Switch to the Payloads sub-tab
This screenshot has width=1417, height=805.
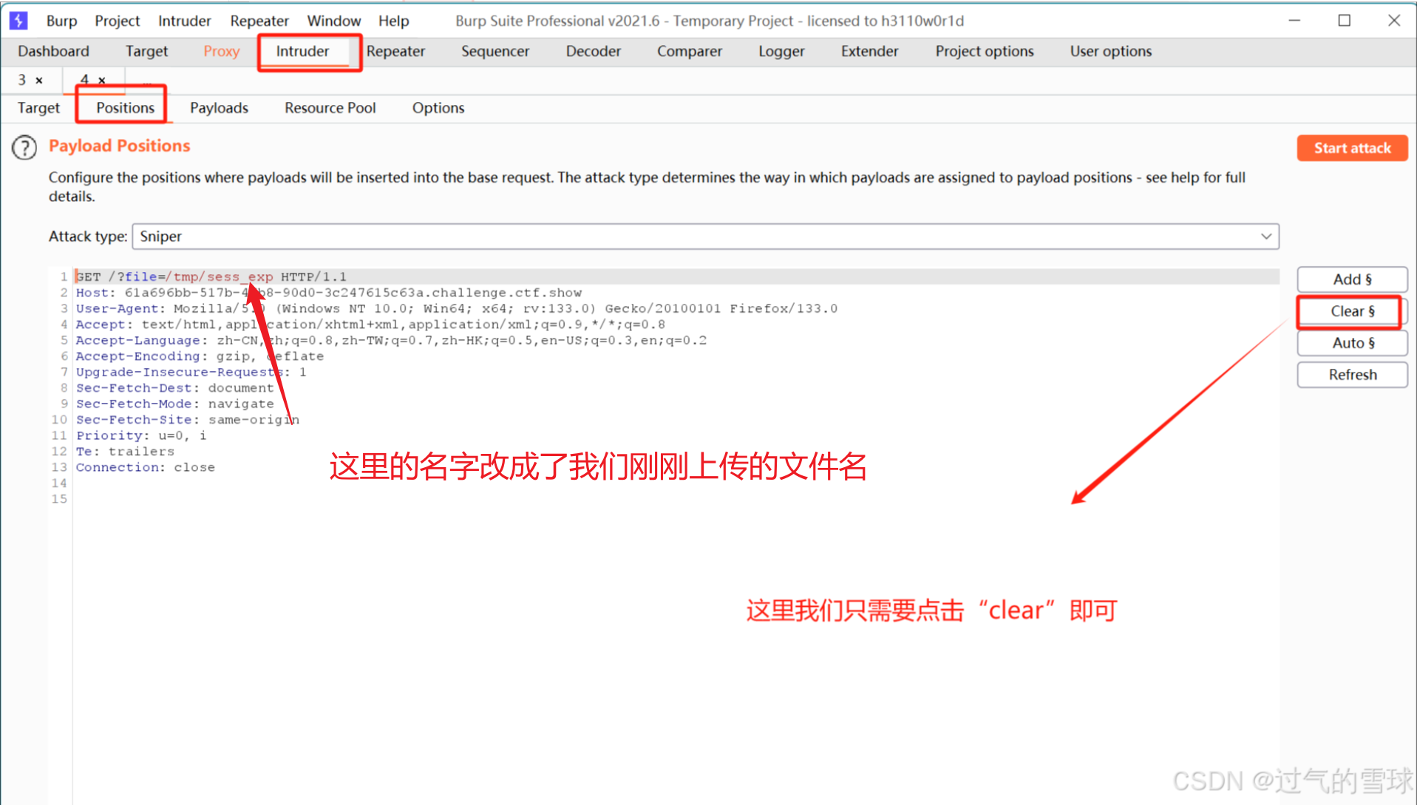click(x=219, y=108)
